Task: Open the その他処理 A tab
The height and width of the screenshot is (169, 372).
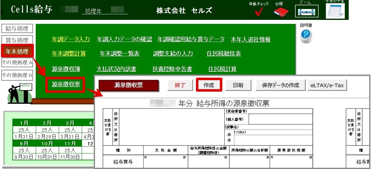Action: [x=17, y=62]
